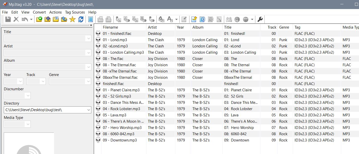Open the Tag Sources menu
Viewport: 359px width, 154px height.
click(75, 12)
